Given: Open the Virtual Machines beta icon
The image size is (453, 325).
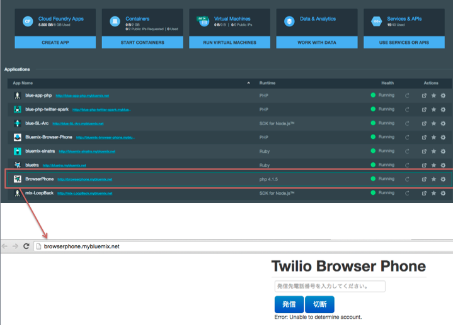Looking at the screenshot, I should [x=203, y=21].
